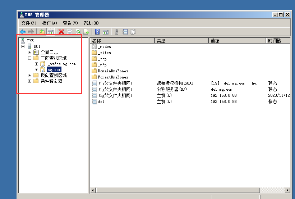Minimize the DNS 管理器 window
This screenshot has height=199, width=295.
[275, 15]
